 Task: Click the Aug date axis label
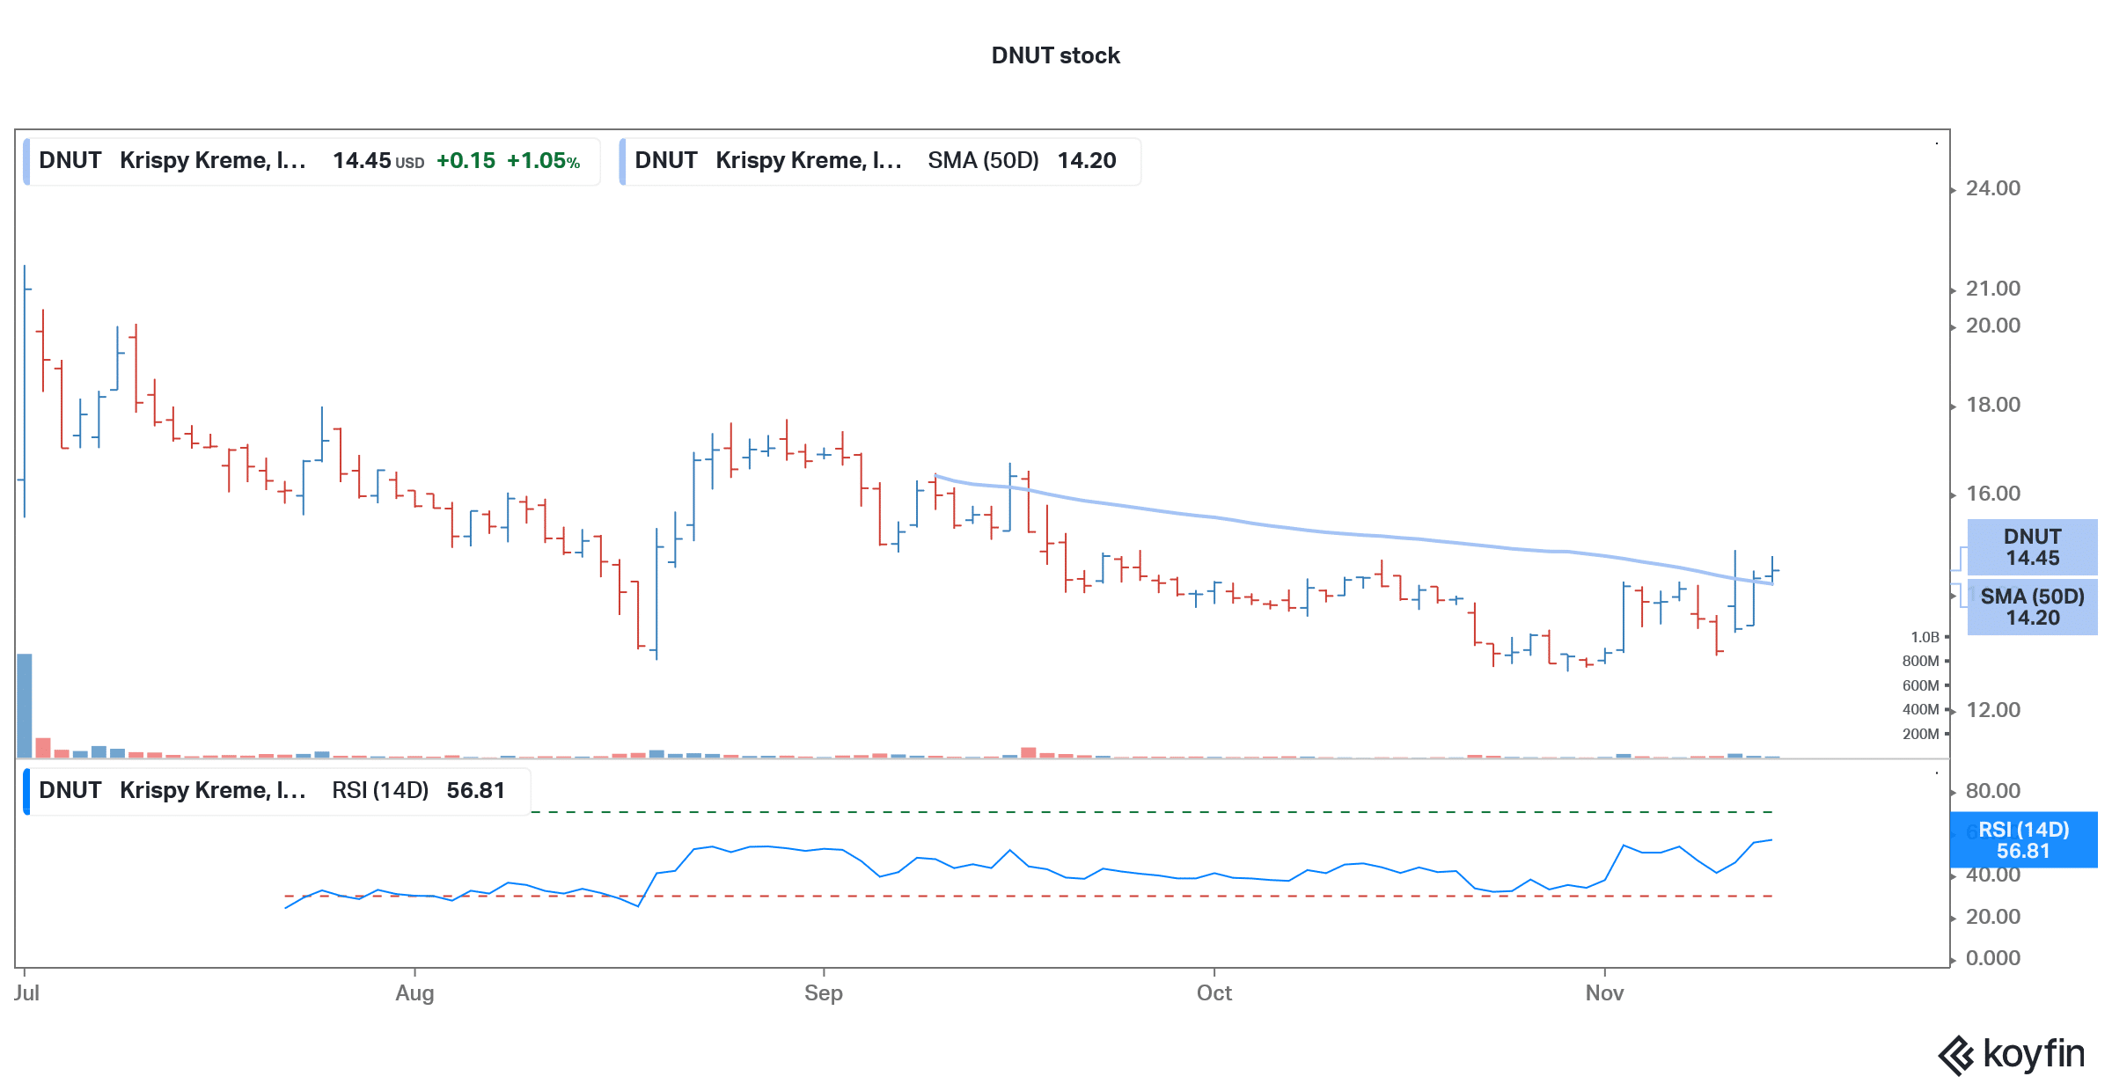point(414,993)
